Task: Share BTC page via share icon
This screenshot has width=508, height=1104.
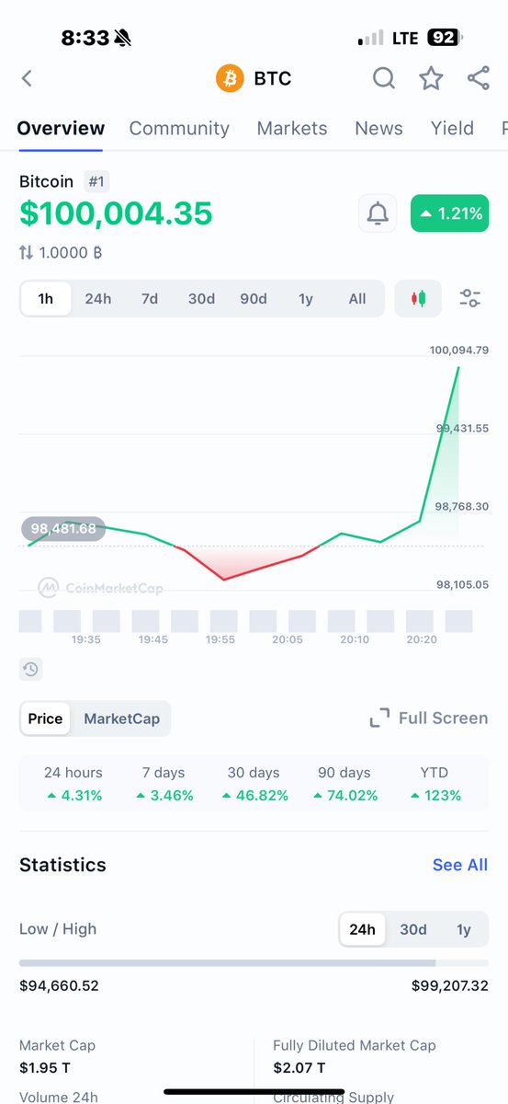Action: (478, 79)
